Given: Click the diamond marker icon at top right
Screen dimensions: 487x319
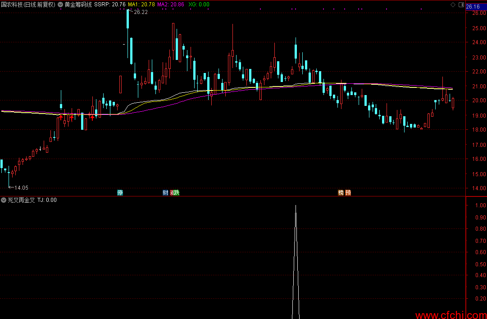Looking at the screenshot, I should (453, 5).
